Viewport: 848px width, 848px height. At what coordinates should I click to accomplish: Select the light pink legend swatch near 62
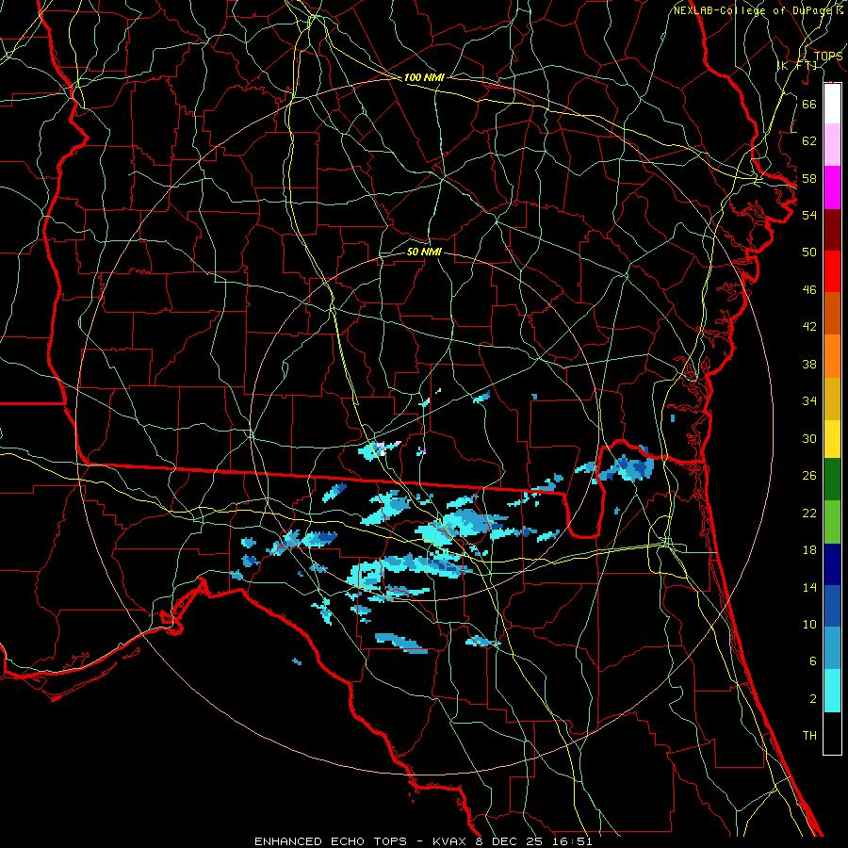pos(832,145)
